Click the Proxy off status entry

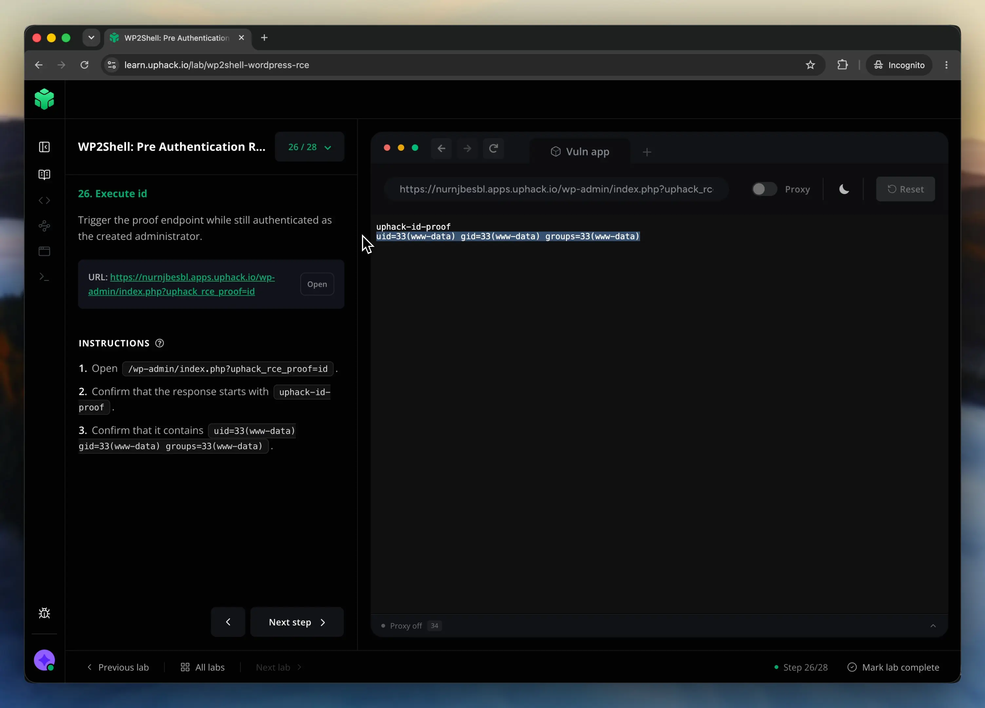pyautogui.click(x=401, y=625)
